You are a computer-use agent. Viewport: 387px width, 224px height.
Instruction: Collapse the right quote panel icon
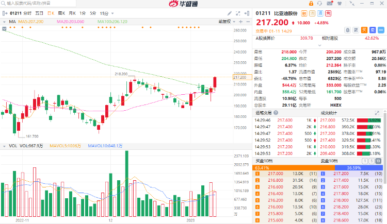247,13
